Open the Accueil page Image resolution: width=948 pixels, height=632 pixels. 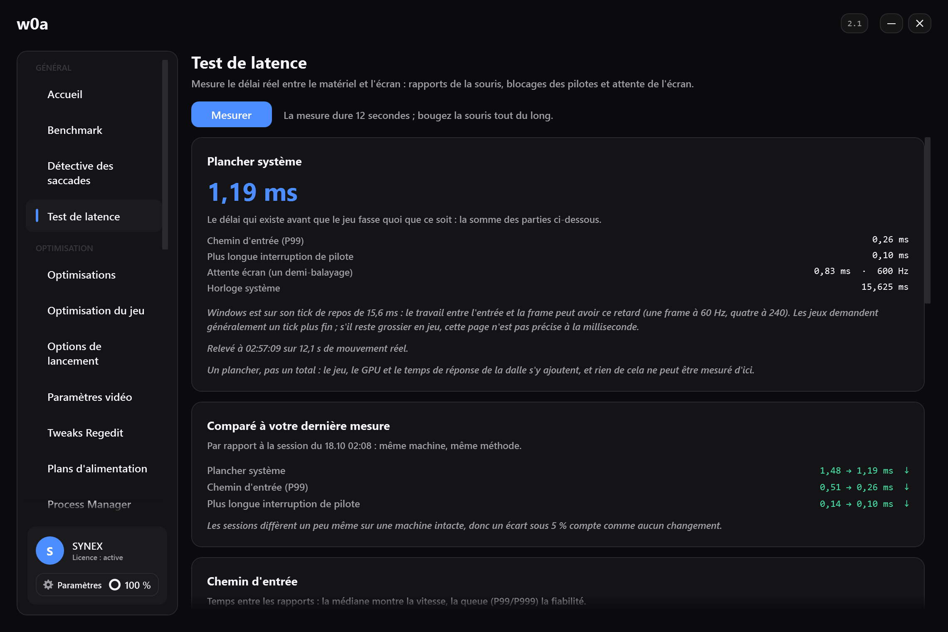(94, 94)
